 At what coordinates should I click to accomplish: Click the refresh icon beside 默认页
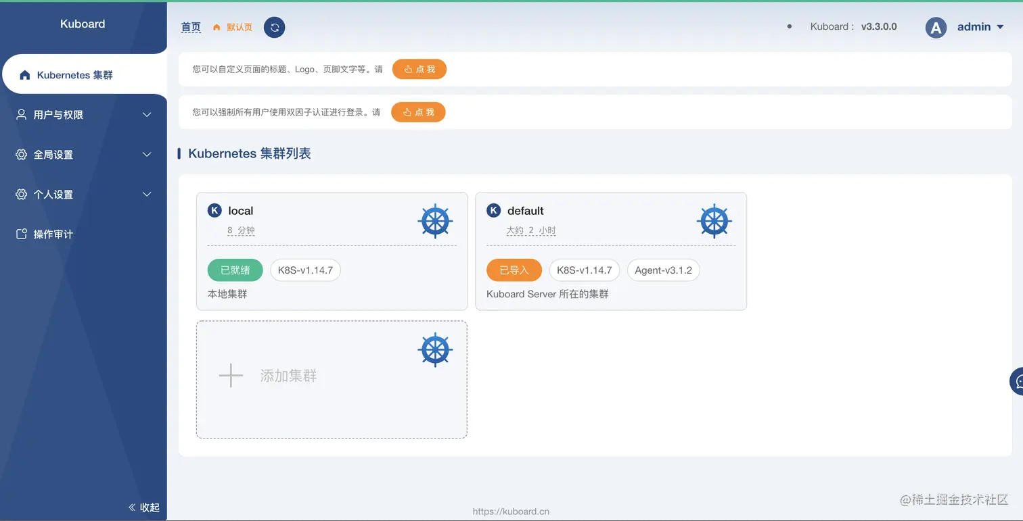click(274, 27)
